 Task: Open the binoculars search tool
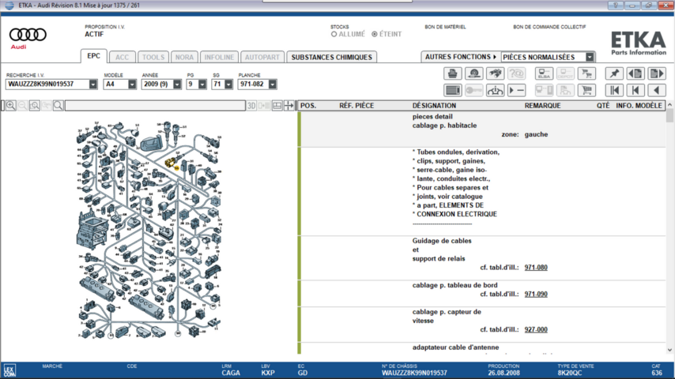coord(495,73)
